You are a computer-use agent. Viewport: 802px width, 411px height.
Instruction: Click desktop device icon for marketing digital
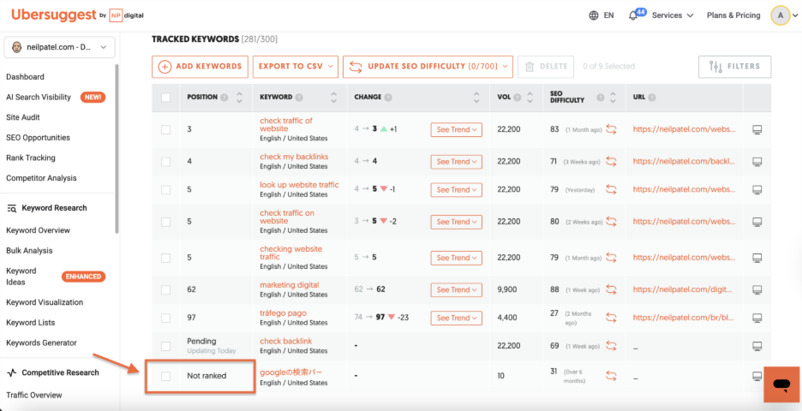[x=757, y=290]
